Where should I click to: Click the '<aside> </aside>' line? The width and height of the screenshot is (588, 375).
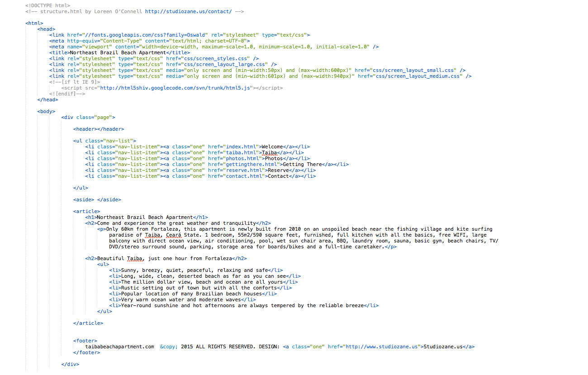point(97,199)
